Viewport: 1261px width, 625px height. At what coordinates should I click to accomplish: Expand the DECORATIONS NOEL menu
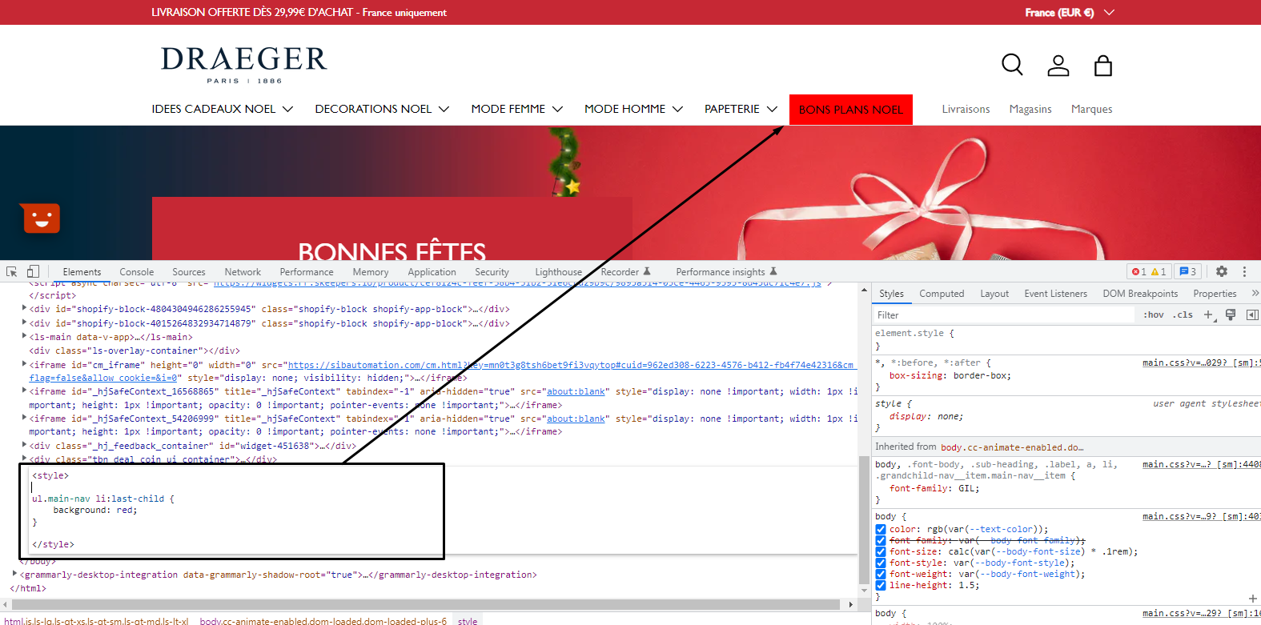(x=382, y=109)
